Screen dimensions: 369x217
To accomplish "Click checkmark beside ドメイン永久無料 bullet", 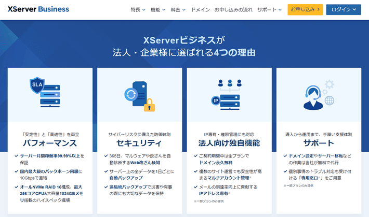I will click(195, 156).
